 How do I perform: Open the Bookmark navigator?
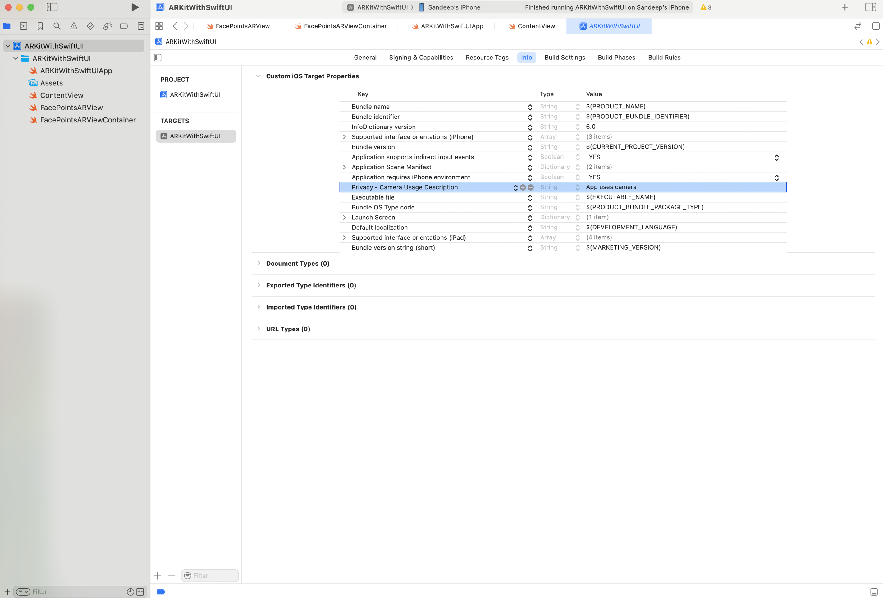tap(40, 26)
